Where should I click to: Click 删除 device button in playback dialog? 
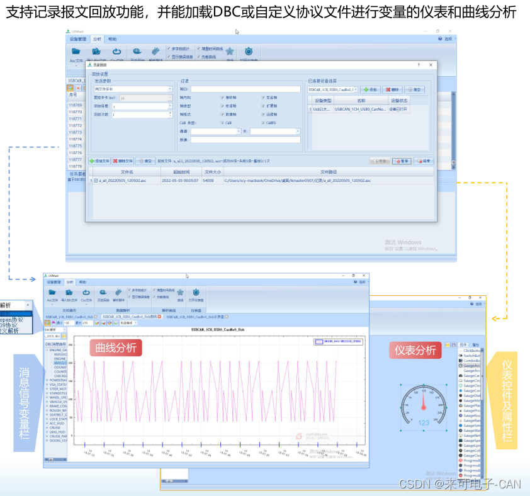pos(392,89)
